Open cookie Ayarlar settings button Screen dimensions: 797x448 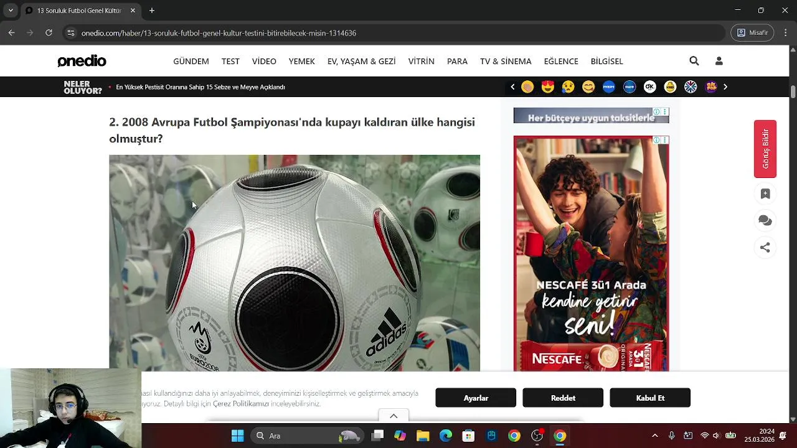point(476,398)
